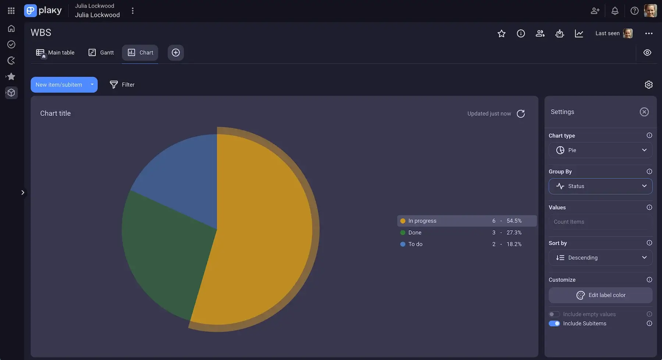
Task: Toggle board preview with the eye icon
Action: [x=647, y=52]
